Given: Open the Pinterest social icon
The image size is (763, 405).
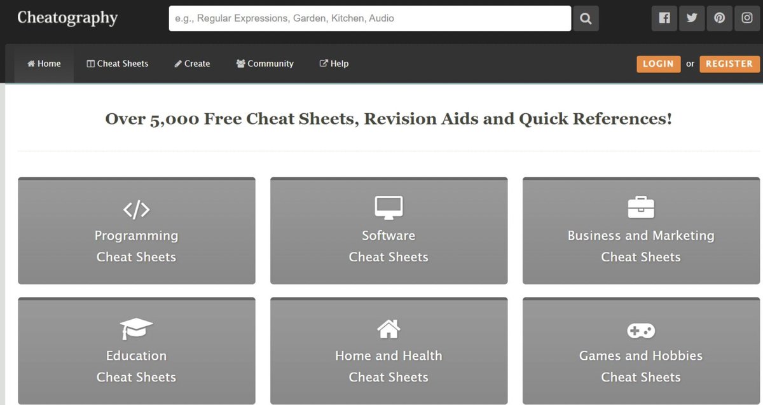Looking at the screenshot, I should (719, 18).
